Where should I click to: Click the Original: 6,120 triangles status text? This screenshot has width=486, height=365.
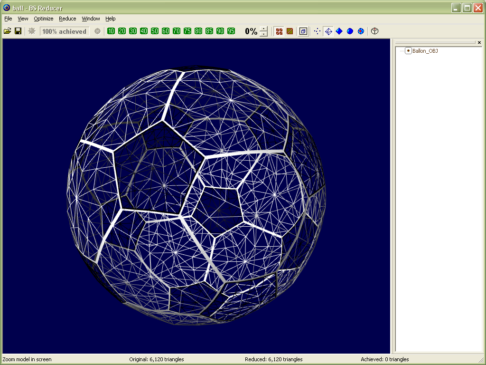(157, 359)
